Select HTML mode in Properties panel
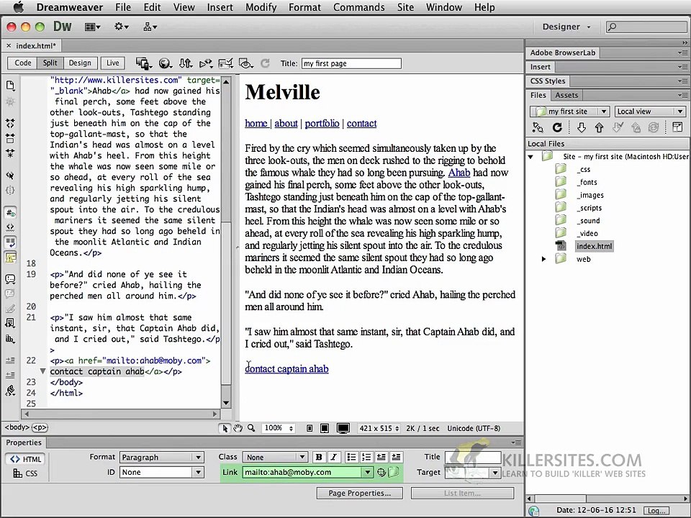Image resolution: width=691 pixels, height=518 pixels. pyautogui.click(x=26, y=459)
